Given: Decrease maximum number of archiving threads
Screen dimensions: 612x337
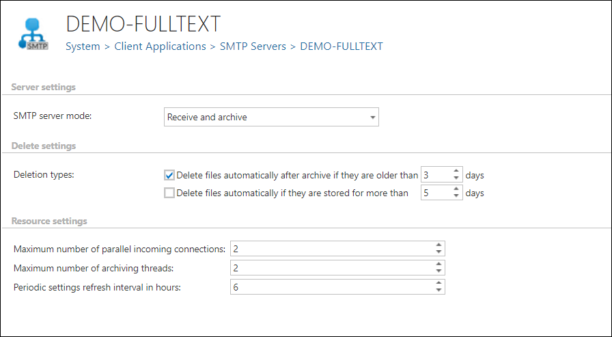Looking at the screenshot, I should (x=439, y=271).
